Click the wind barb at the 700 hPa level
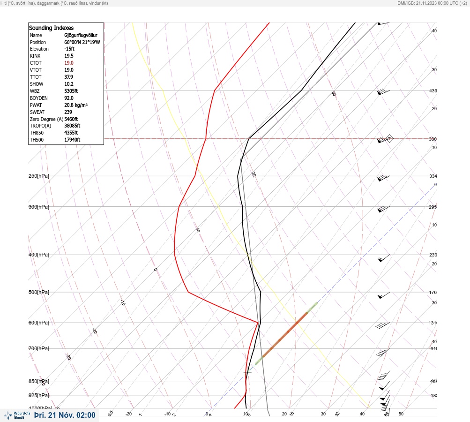Viewport: 470px width, 422px height. 383,353
